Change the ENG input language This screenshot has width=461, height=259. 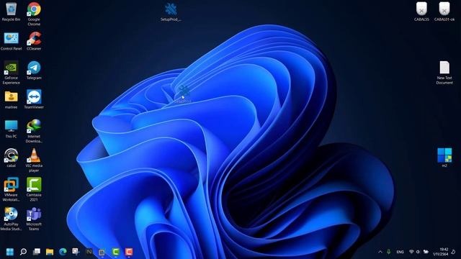coord(400,252)
